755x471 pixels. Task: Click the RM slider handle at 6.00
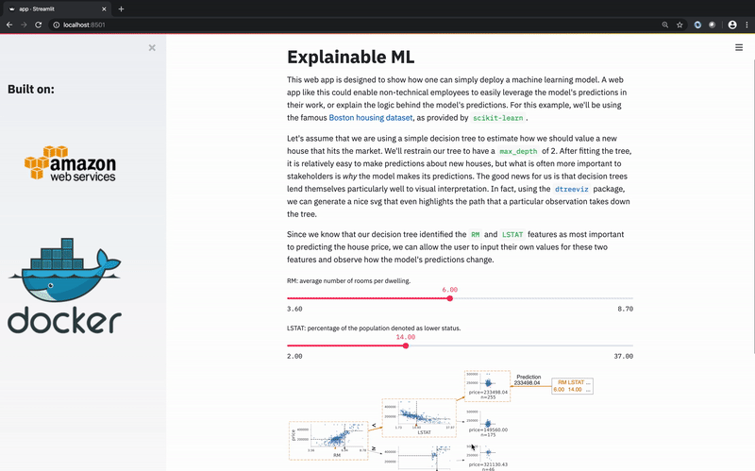[449, 298]
